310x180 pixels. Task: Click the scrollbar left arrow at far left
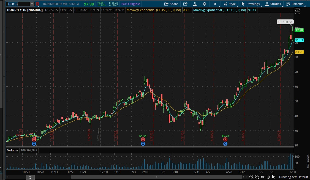pyautogui.click(x=7, y=177)
